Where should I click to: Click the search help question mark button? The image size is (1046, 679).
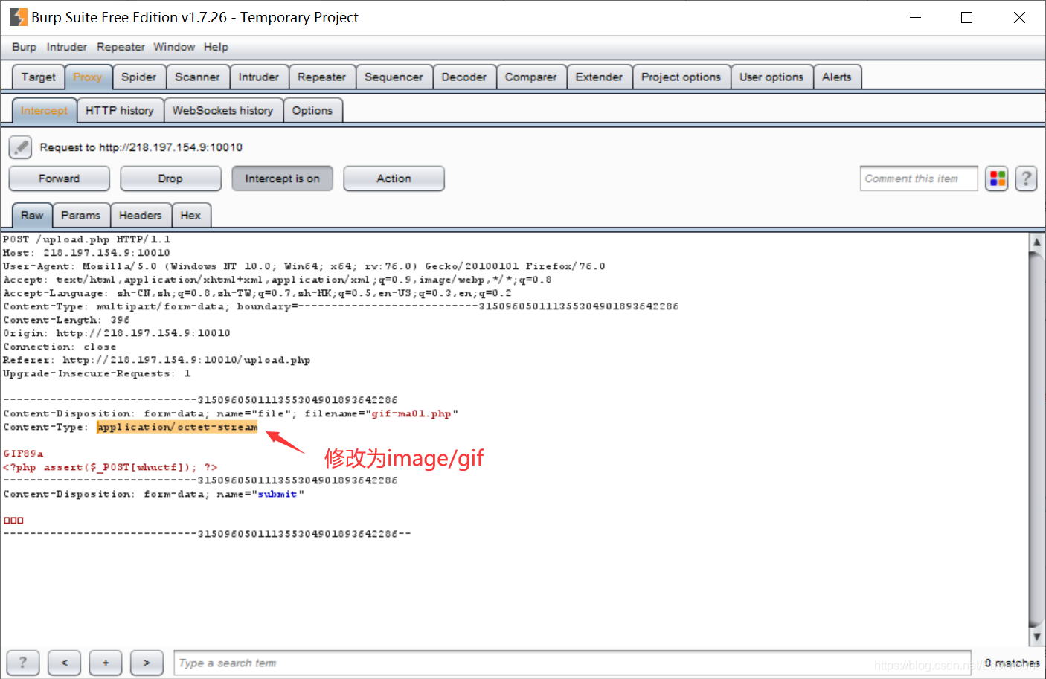coord(23,663)
